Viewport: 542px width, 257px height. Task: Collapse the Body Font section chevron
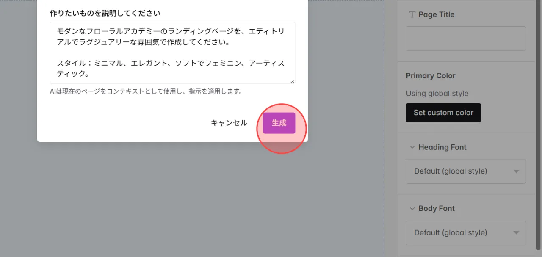pos(412,208)
